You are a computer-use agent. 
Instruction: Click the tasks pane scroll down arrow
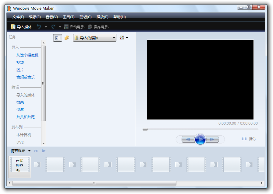pyautogui.click(x=44, y=144)
